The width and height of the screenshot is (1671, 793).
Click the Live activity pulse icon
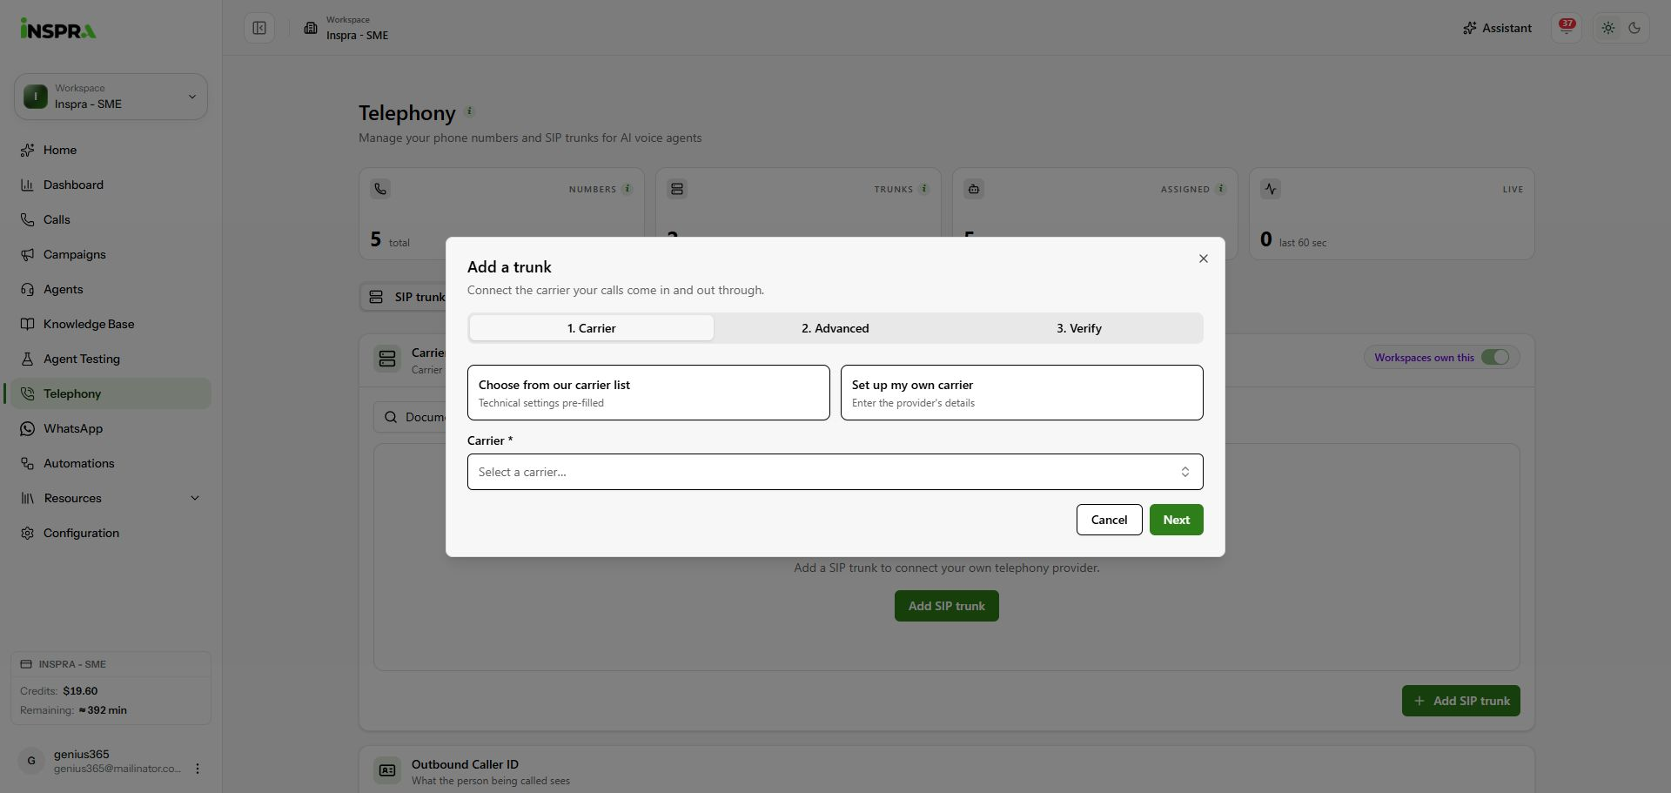(x=1271, y=189)
